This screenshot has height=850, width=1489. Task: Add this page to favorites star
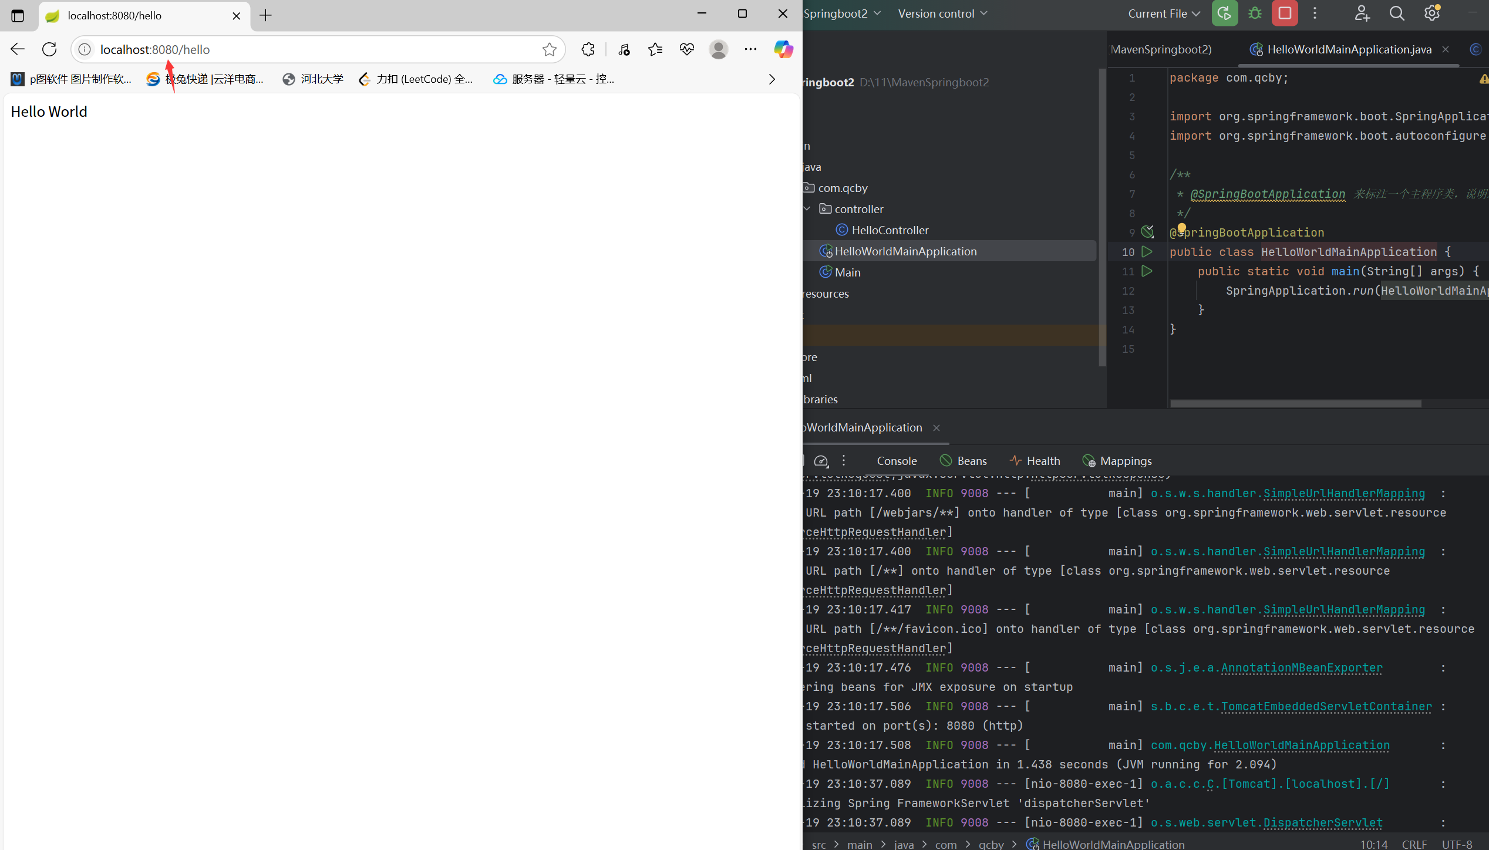(x=550, y=49)
